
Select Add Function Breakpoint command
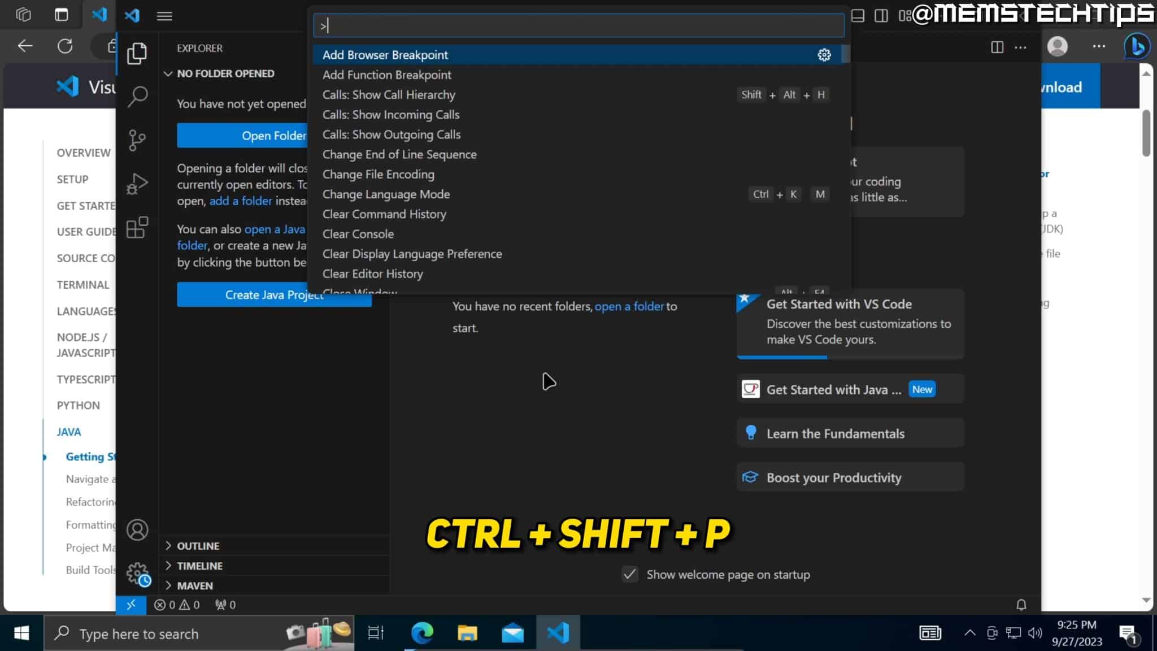point(578,75)
